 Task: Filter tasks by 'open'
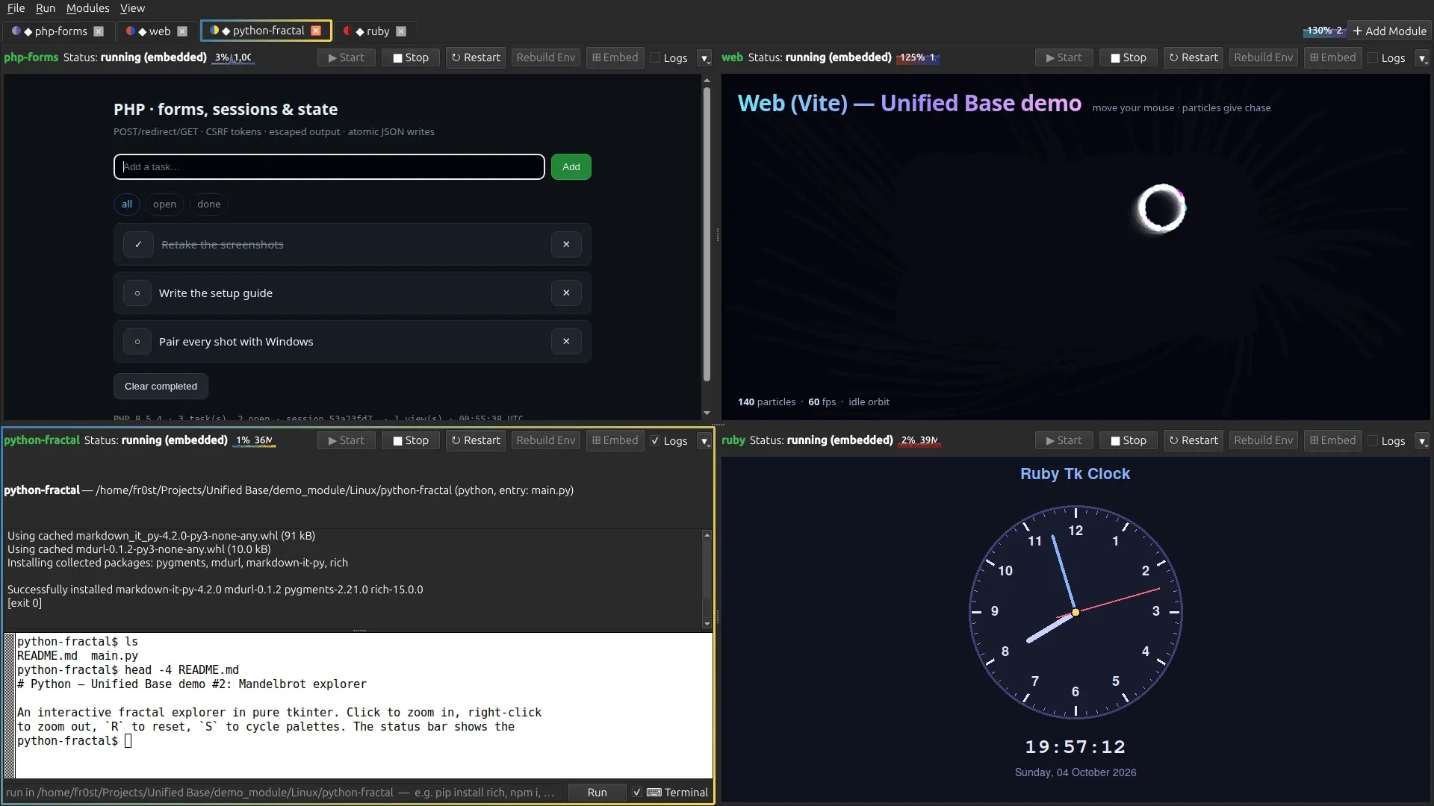(x=164, y=204)
